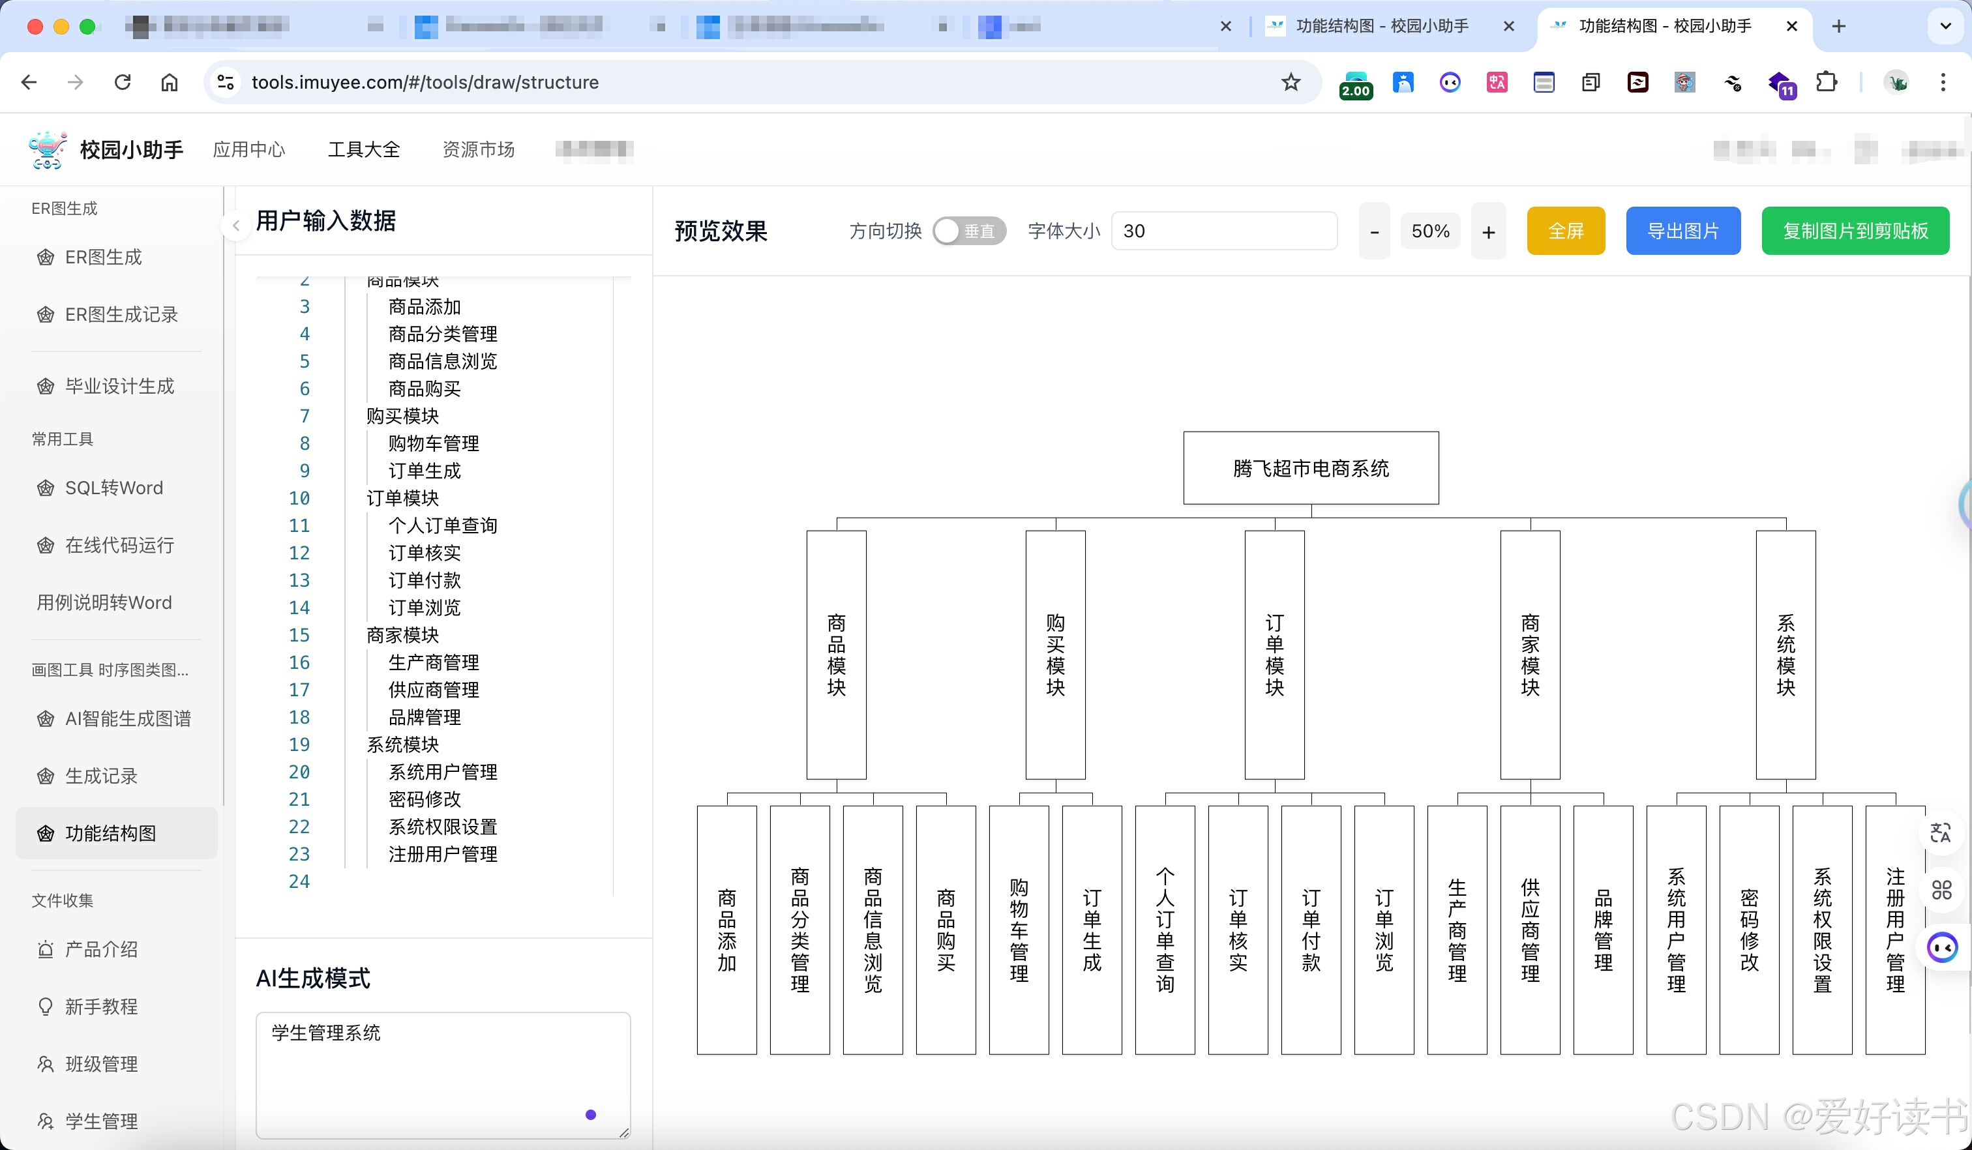Bookmark page with star icon
Viewport: 1972px width, 1150px height.
tap(1291, 82)
